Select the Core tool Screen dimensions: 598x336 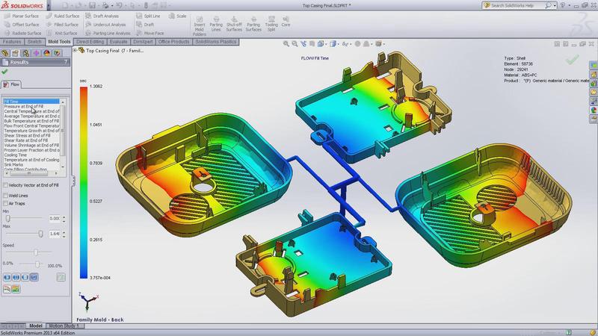(286, 22)
